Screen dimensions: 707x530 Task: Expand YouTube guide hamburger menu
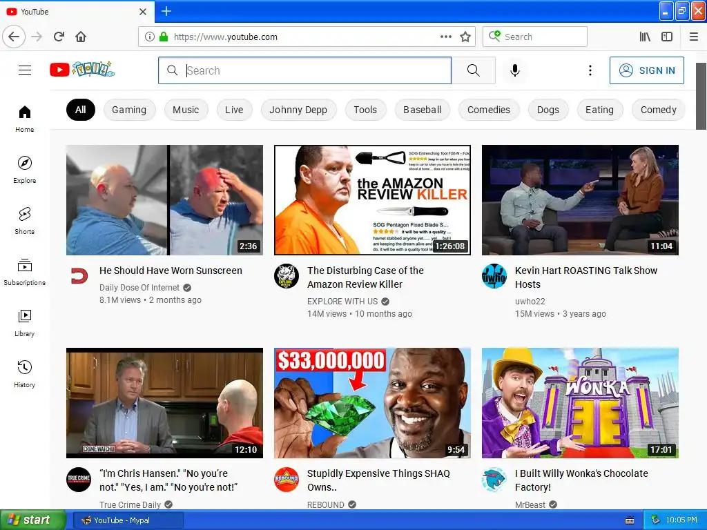point(25,70)
